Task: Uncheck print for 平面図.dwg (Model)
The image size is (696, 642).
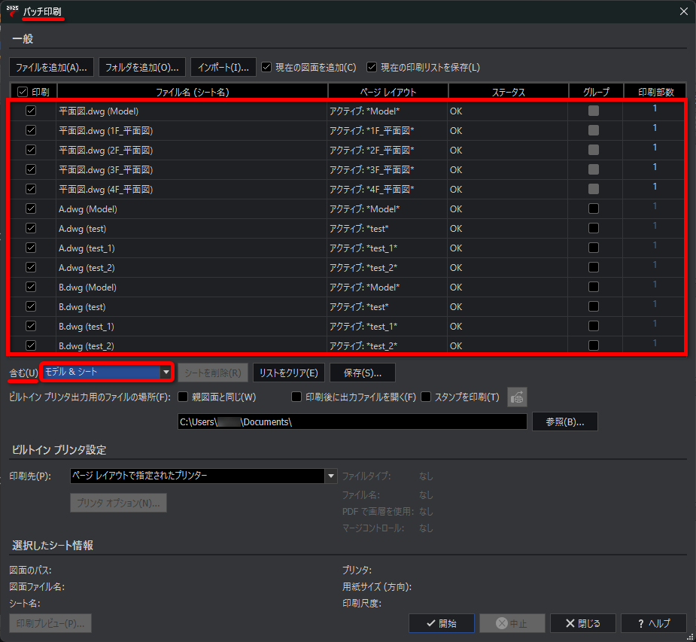Action: [31, 111]
